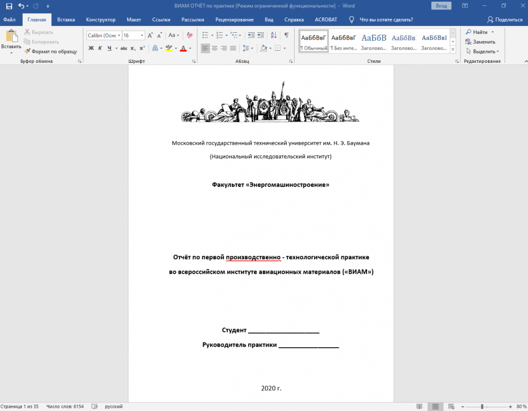Apply strikethrough formatting (abc)
This screenshot has height=411, width=528.
(124, 49)
